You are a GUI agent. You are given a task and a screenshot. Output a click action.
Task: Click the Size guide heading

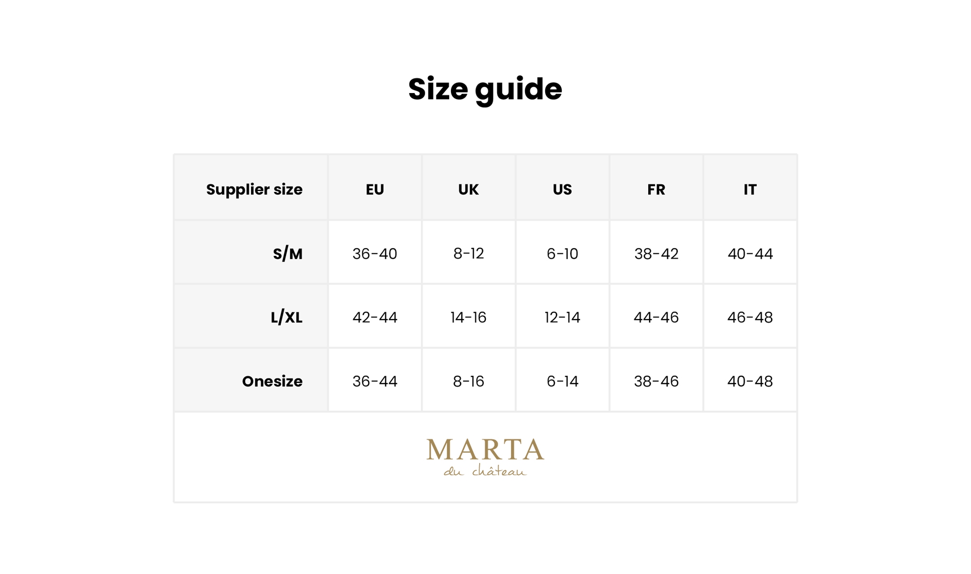(485, 89)
